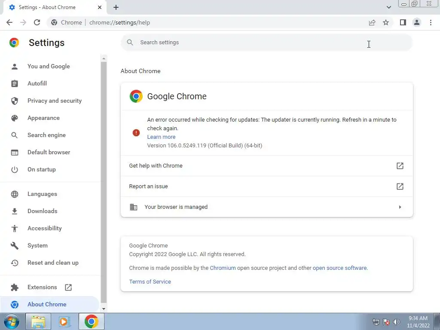
Task: Open Privacy and security settings
Action: pos(55,101)
